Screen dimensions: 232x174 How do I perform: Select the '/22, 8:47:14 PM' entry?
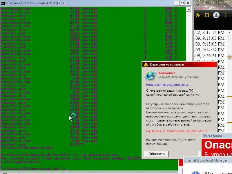[x=209, y=32]
